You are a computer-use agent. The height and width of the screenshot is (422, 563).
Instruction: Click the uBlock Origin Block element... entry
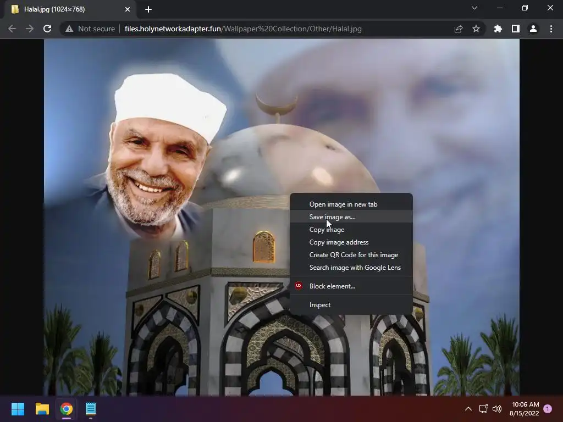tap(351, 286)
